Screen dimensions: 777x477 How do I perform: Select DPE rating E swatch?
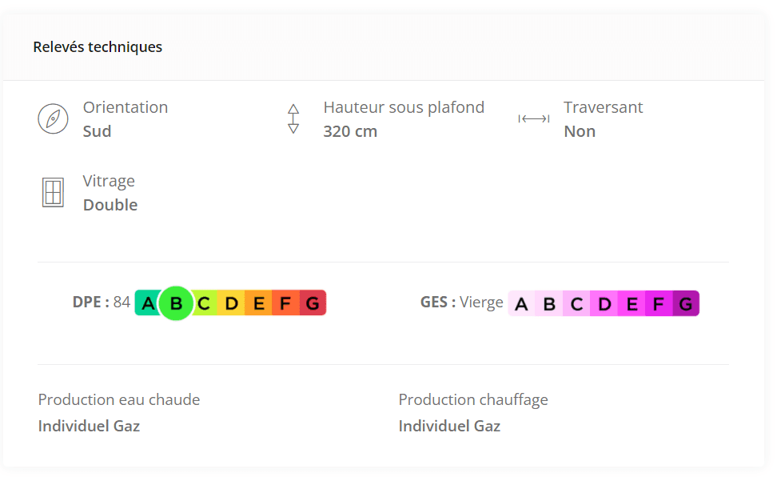click(258, 303)
